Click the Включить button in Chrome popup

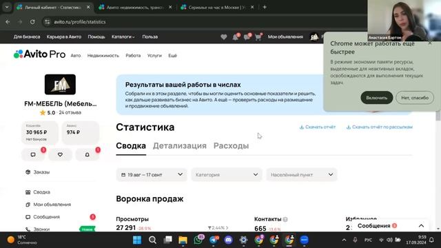[377, 98]
